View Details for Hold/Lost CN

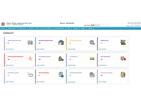point(102,49)
